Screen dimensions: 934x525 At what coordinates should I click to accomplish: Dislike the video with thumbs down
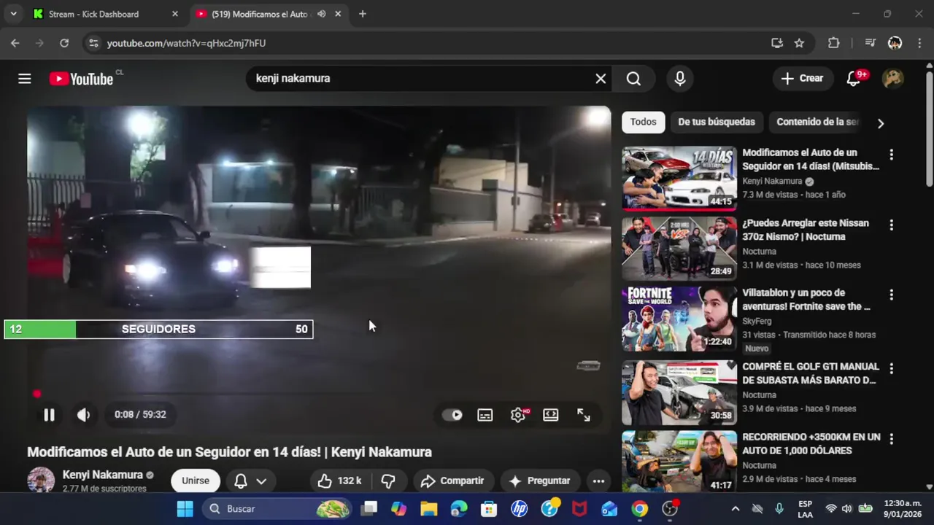(389, 481)
